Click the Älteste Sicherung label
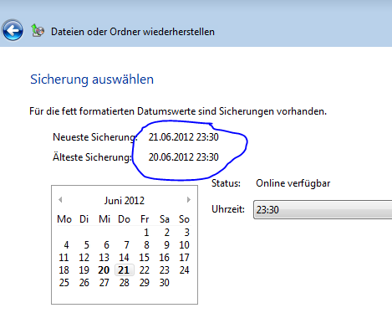The width and height of the screenshot is (392, 313). pos(92,156)
